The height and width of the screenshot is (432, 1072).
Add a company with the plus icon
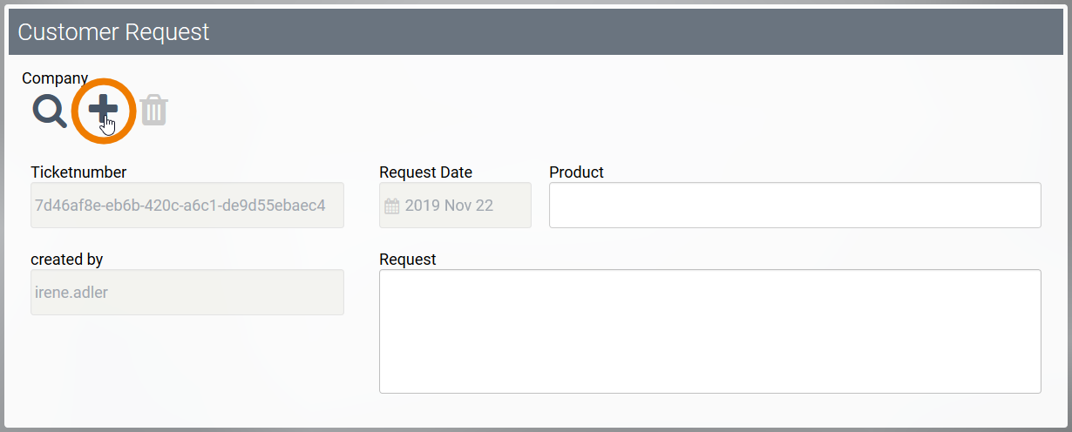(x=103, y=110)
